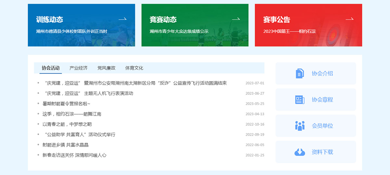
Task: Click the newspaper icon beside 协会章程
Action: 300,100
